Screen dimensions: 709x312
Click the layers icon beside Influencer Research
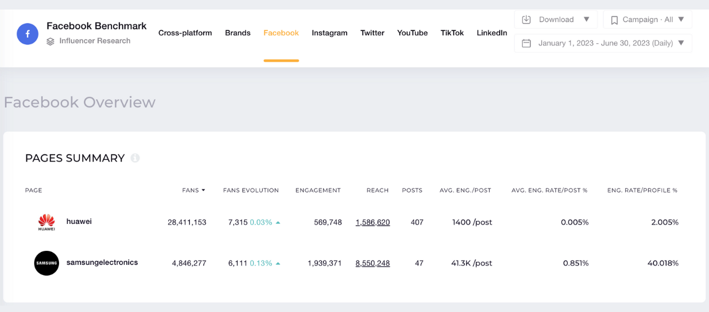point(51,41)
